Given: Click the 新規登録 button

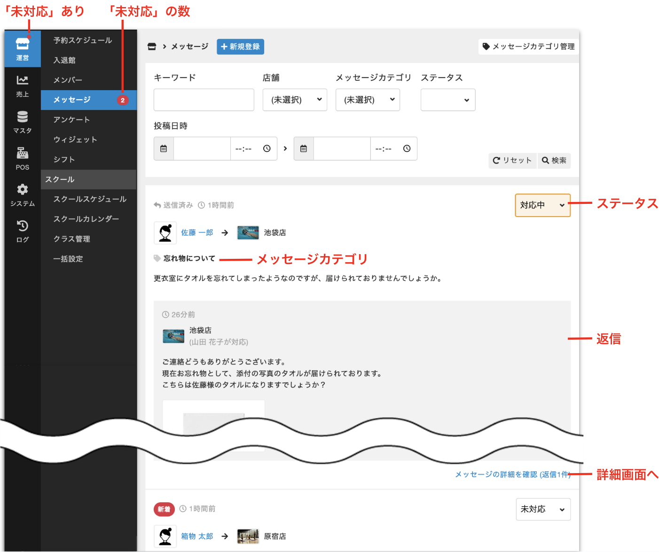Looking at the screenshot, I should (x=240, y=47).
